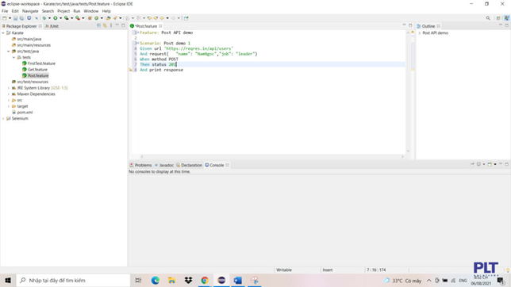Click the Coverage run toolbar icon
Image resolution: width=511 pixels, height=287 pixels.
click(x=66, y=18)
